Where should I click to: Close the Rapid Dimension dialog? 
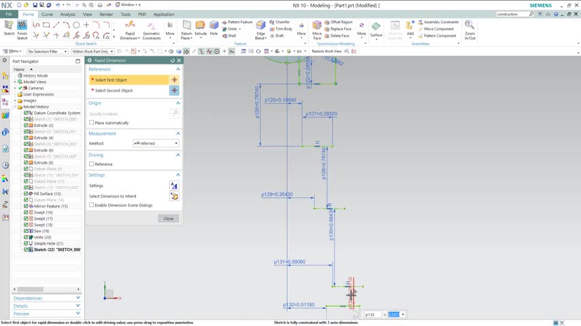pyautogui.click(x=168, y=219)
